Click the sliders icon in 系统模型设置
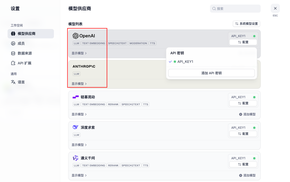290x182 pixels. coord(237,24)
